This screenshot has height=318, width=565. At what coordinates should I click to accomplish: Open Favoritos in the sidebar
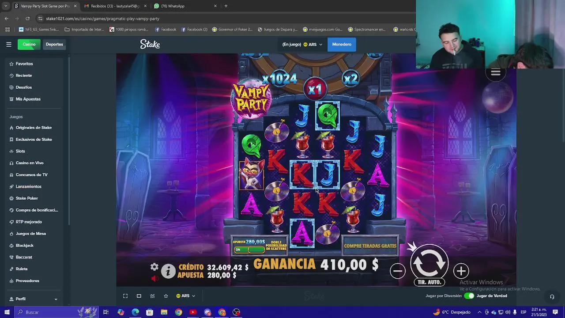[24, 64]
